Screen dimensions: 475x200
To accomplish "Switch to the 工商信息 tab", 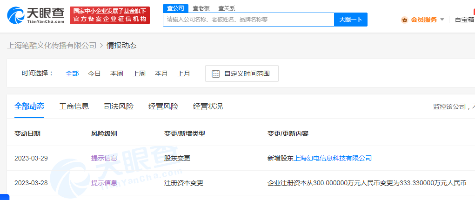I will (74, 107).
